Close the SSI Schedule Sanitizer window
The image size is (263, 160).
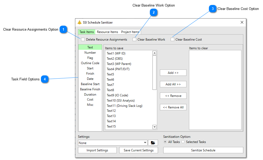[242, 22]
